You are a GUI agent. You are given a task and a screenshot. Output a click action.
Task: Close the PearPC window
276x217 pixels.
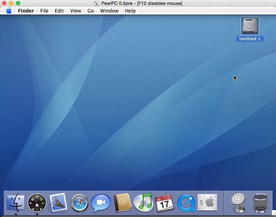click(x=4, y=3)
